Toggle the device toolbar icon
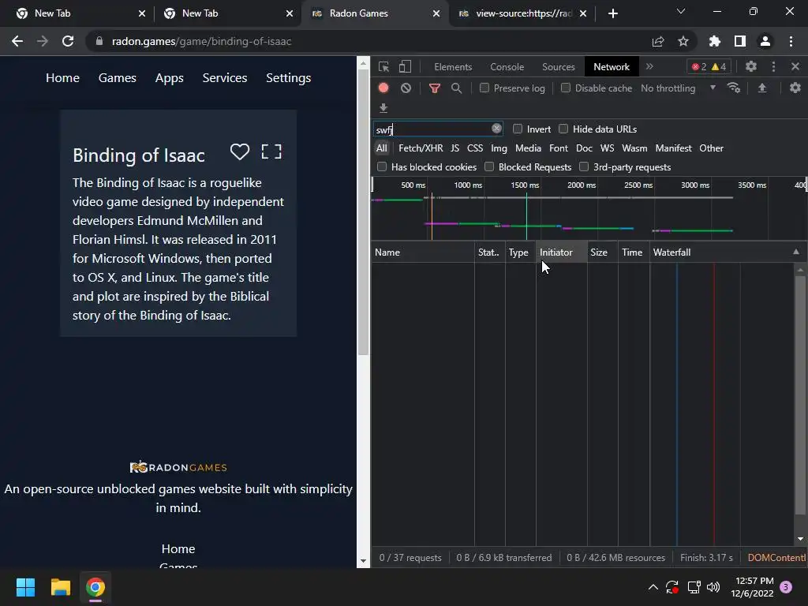The height and width of the screenshot is (606, 808). (405, 66)
